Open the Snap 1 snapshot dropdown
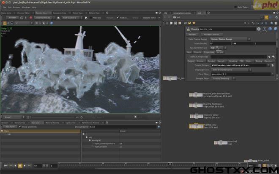279x174 pixels. coord(14,117)
